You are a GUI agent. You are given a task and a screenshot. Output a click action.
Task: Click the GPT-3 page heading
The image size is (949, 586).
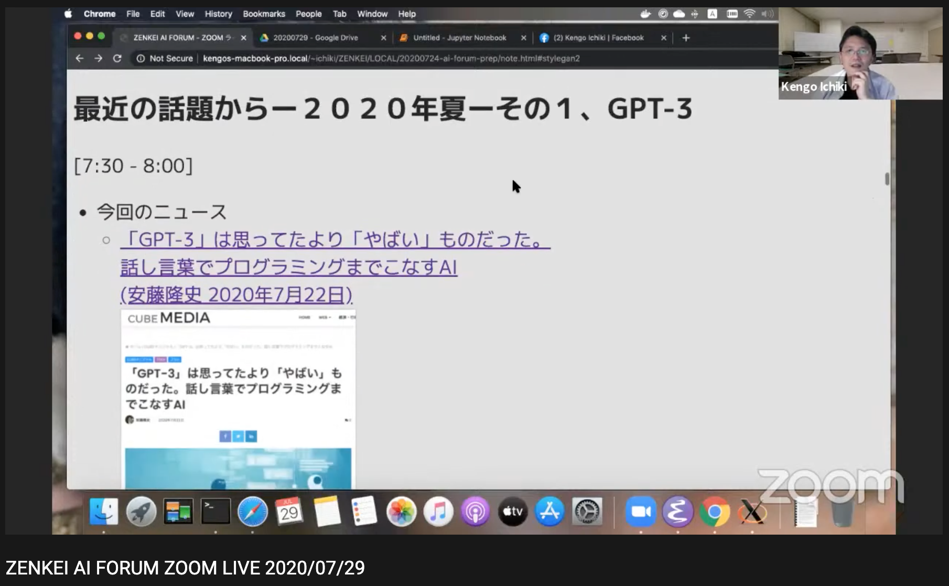point(383,108)
